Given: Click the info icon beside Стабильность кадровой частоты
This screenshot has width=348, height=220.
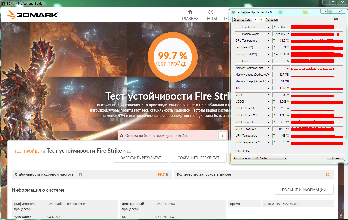Looking at the screenshot, I should coord(80,175).
